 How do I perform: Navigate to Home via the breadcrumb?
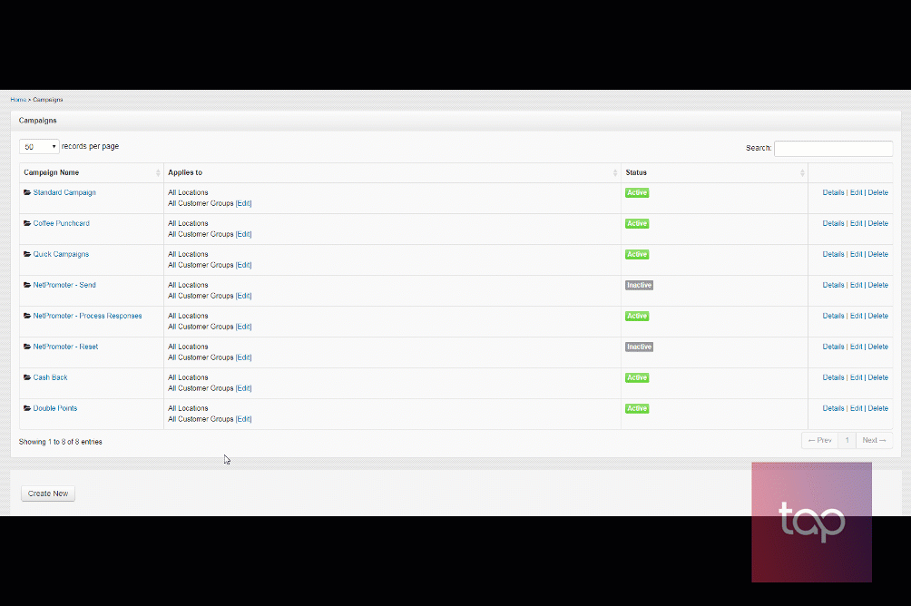[x=15, y=100]
